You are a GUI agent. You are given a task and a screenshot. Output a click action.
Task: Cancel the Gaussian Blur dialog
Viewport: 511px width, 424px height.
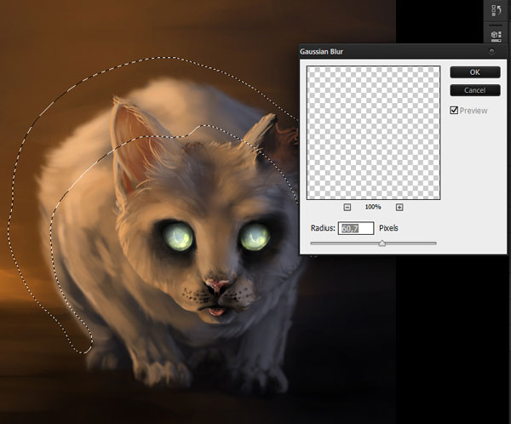tap(475, 90)
